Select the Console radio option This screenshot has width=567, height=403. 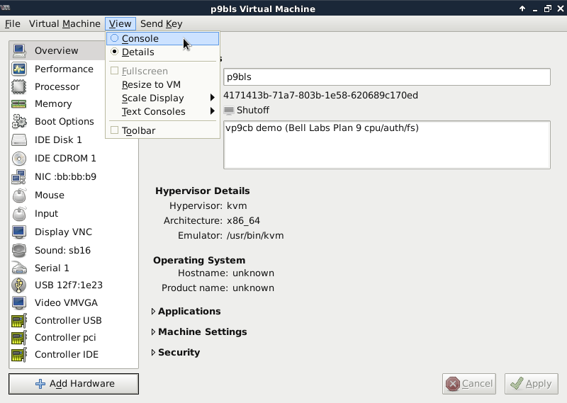click(x=115, y=39)
